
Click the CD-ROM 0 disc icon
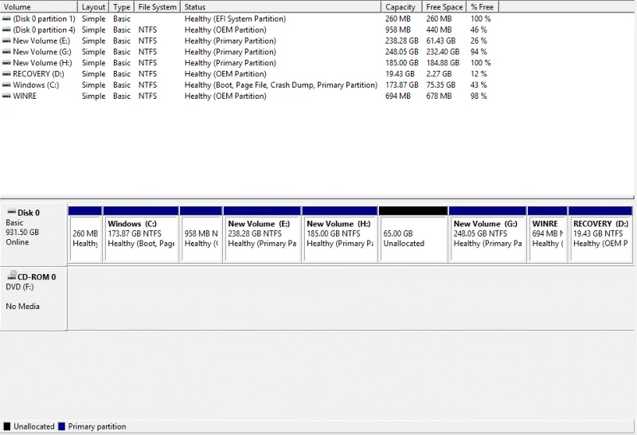[x=12, y=275]
